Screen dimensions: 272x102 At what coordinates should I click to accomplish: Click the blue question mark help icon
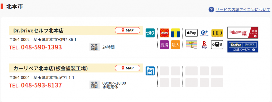click(211, 10)
